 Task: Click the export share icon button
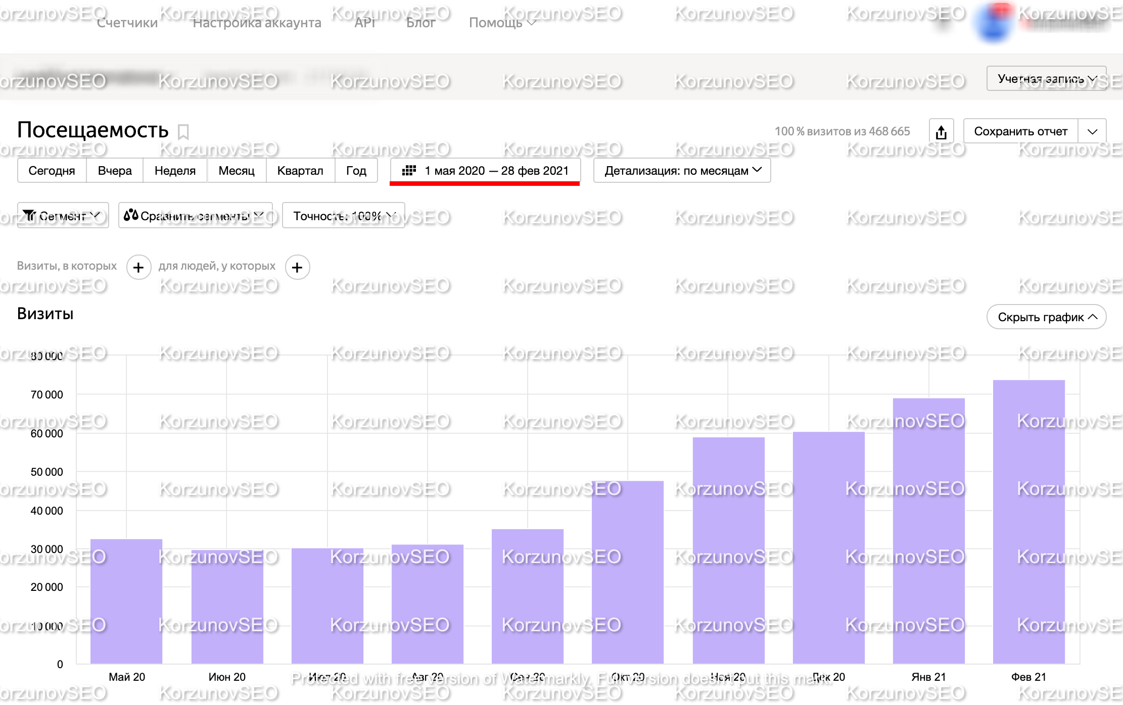[941, 132]
